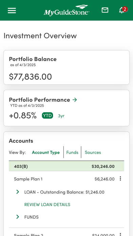The width and height of the screenshot is (133, 236).
Task: View accounts by Funds
Action: click(72, 152)
